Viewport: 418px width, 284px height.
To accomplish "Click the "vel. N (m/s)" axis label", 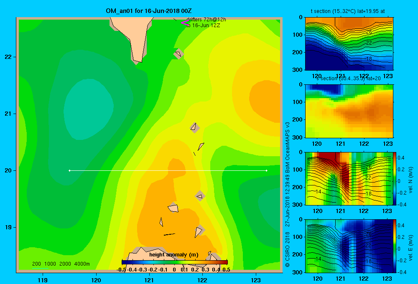I will coord(411,180).
